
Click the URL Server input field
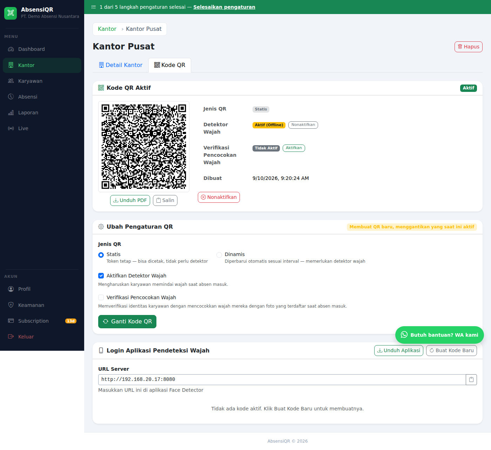(x=282, y=380)
